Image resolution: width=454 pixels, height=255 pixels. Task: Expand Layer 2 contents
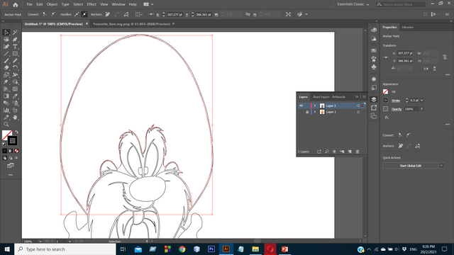coord(315,106)
